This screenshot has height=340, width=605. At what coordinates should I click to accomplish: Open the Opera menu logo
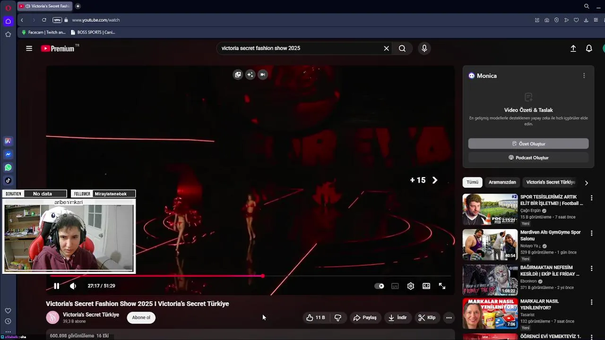(8, 8)
